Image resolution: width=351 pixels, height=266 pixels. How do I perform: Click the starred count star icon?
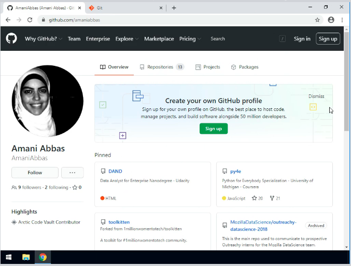(75, 187)
